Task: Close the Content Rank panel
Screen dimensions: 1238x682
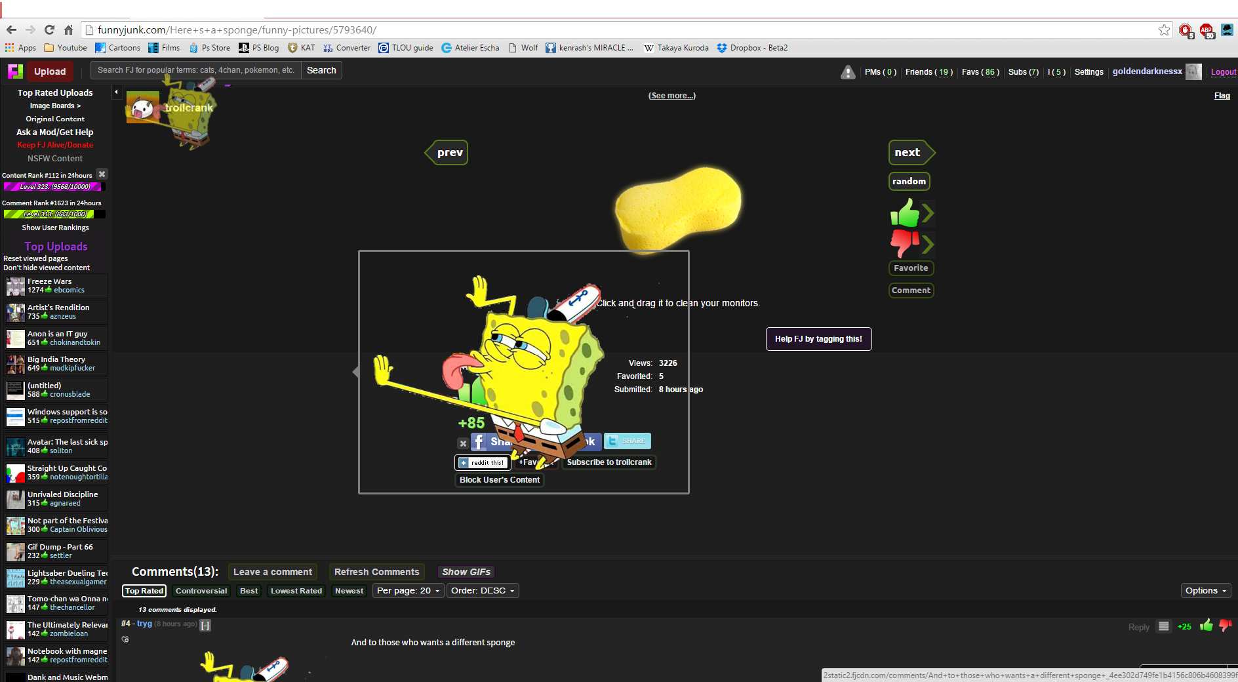Action: pos(102,174)
